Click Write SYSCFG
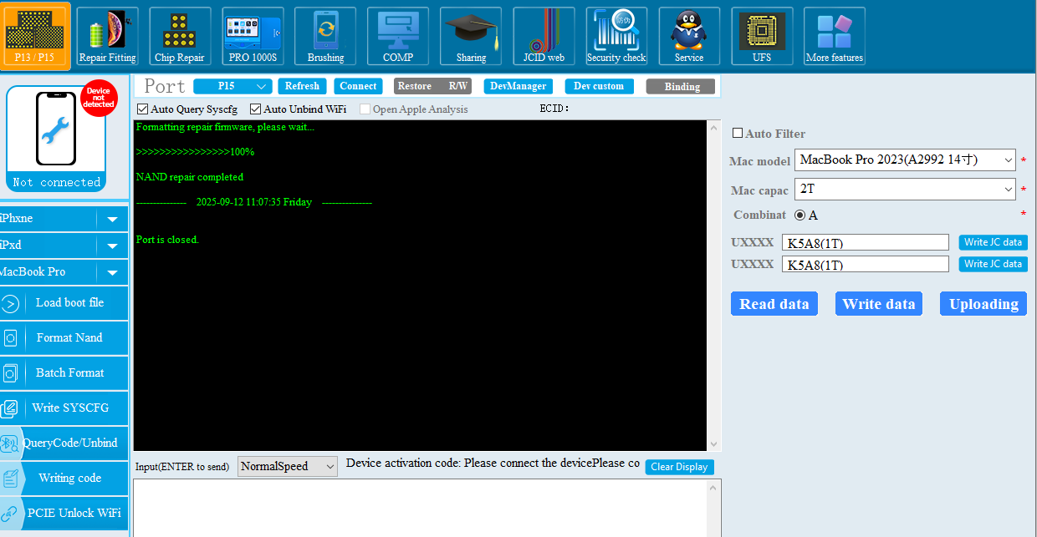Image resolution: width=1037 pixels, height=537 pixels. point(64,408)
